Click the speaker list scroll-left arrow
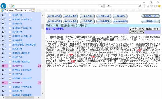 click(x=4, y=97)
